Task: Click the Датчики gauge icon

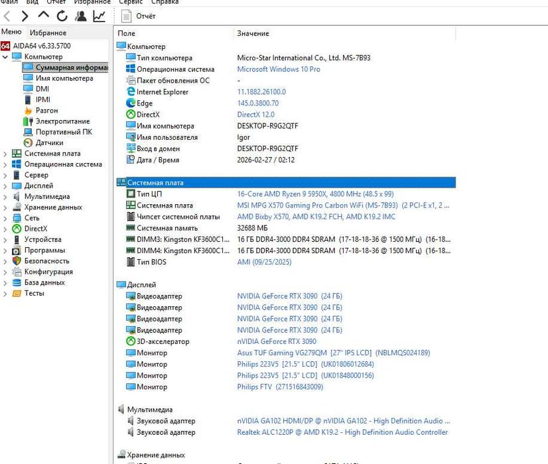Action: [28, 143]
